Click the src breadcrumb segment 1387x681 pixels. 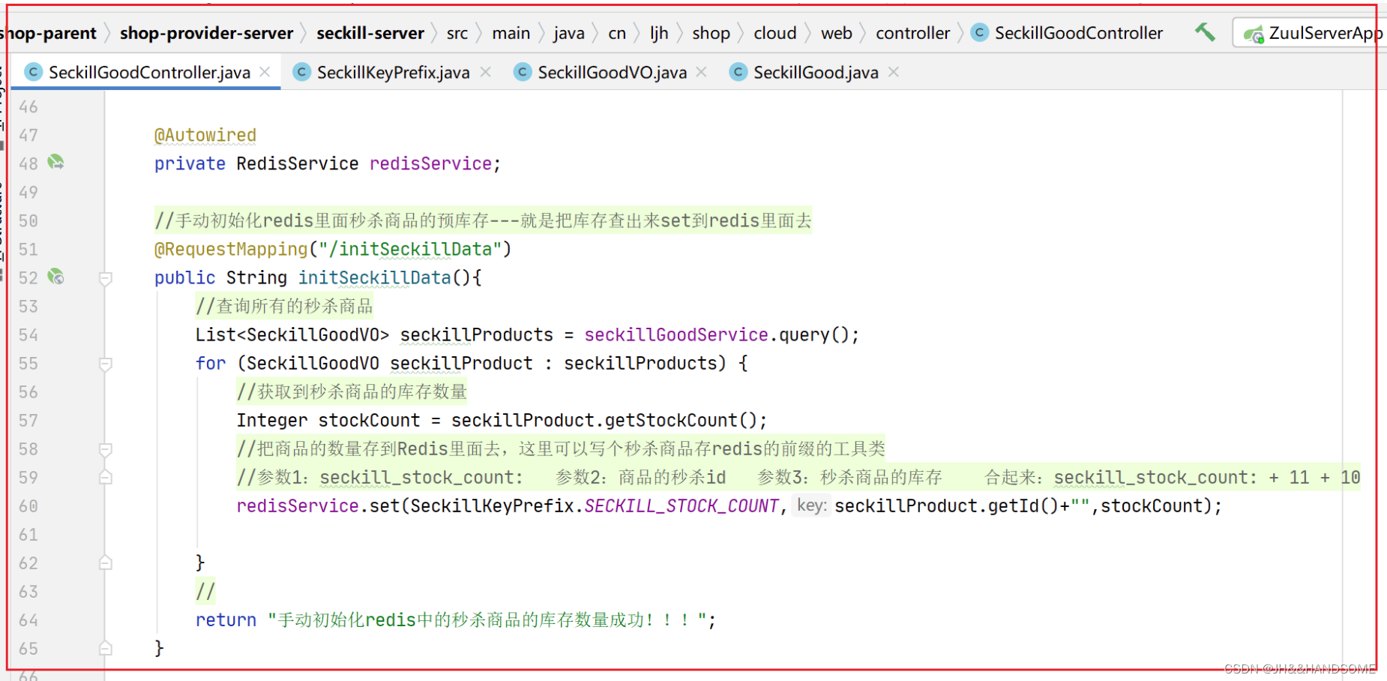coord(457,33)
